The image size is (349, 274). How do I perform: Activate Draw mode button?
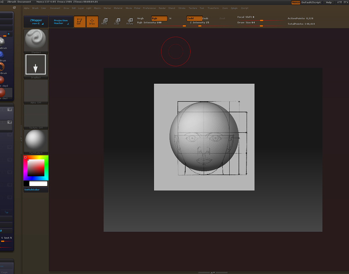[92, 22]
